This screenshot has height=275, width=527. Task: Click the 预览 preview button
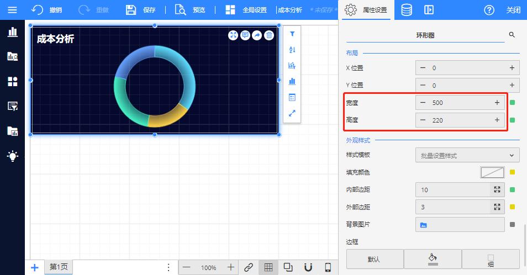(190, 10)
